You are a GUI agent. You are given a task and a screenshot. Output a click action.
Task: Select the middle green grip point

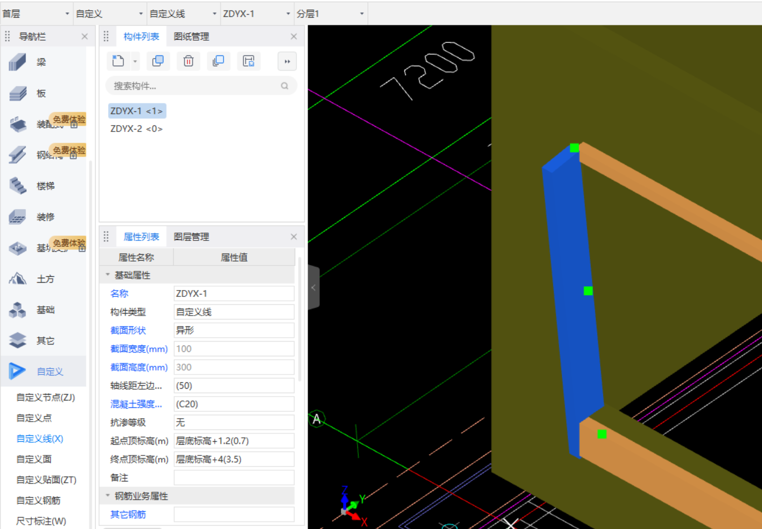click(588, 291)
